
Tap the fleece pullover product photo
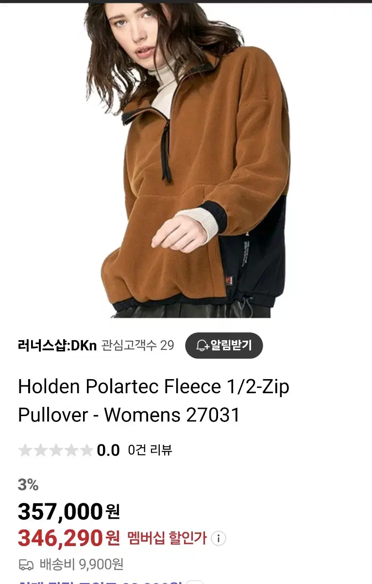tap(189, 161)
